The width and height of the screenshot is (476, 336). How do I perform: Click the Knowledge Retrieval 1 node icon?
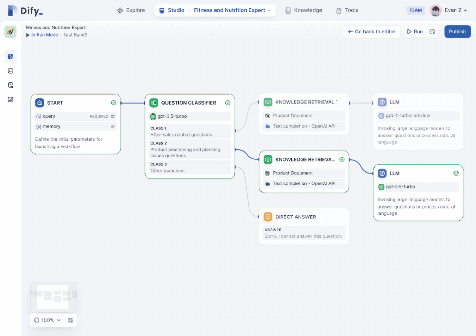pyautogui.click(x=268, y=102)
